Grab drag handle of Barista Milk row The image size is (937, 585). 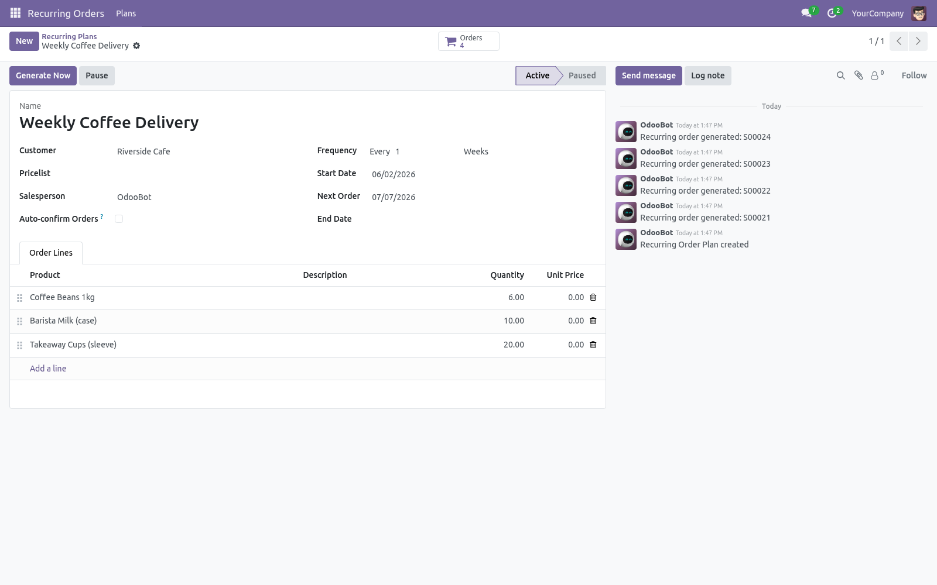tap(19, 321)
